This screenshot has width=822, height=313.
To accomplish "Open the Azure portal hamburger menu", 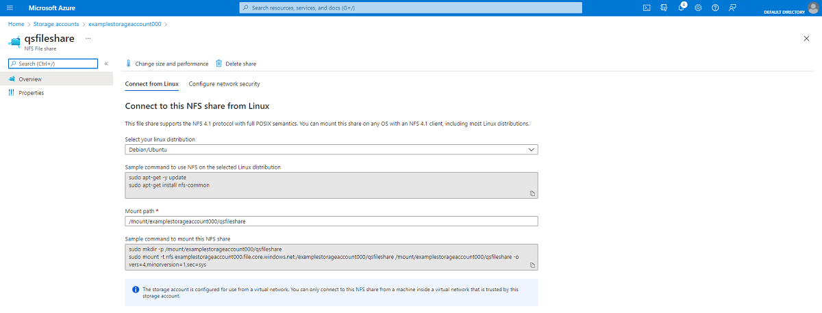I will 10,8.
